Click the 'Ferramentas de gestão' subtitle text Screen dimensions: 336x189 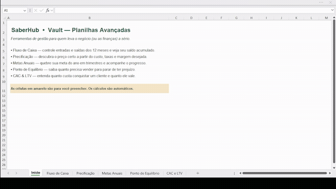[70, 39]
